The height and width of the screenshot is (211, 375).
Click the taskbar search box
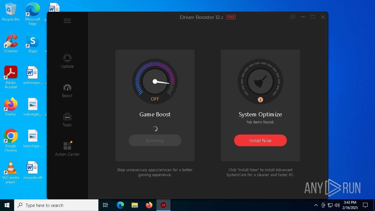click(56, 205)
